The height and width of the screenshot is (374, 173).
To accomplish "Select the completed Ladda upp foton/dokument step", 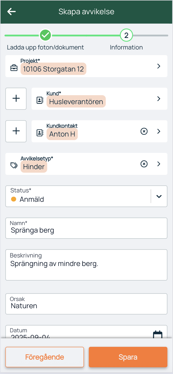I will click(45, 35).
